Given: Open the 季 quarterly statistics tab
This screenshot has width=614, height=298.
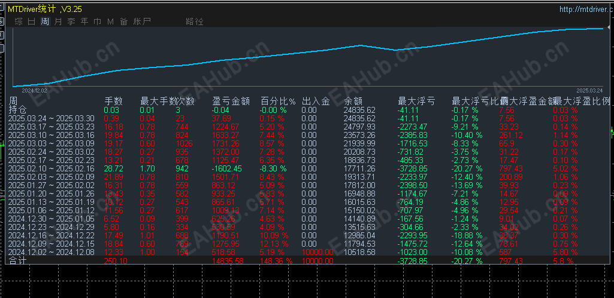Looking at the screenshot, I should coord(71,21).
